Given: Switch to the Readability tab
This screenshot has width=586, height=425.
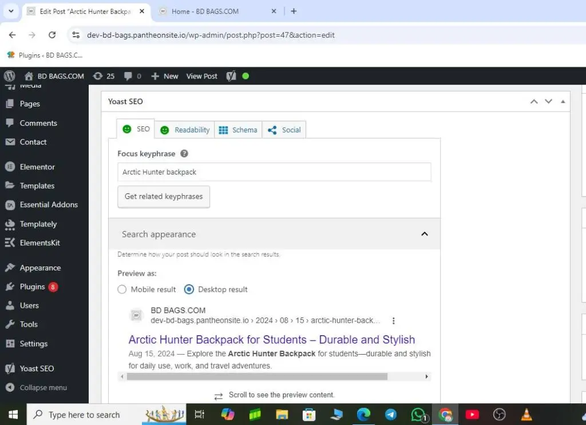Looking at the screenshot, I should click(185, 130).
